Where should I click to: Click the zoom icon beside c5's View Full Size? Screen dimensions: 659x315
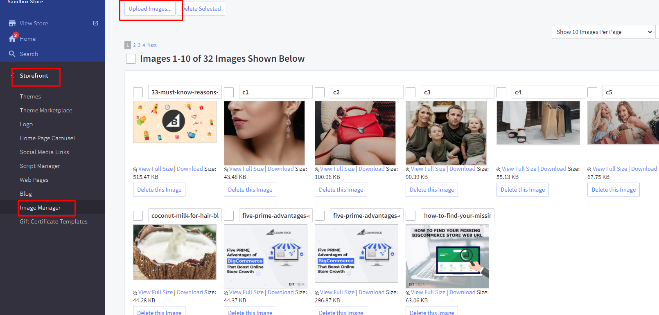click(x=589, y=169)
